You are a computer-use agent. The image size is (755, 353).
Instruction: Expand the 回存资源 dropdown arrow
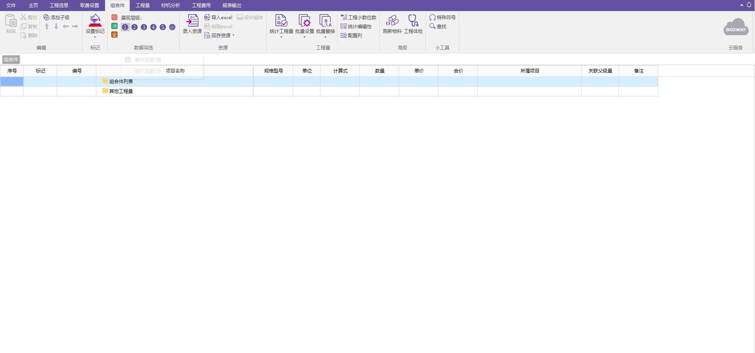[x=234, y=35]
